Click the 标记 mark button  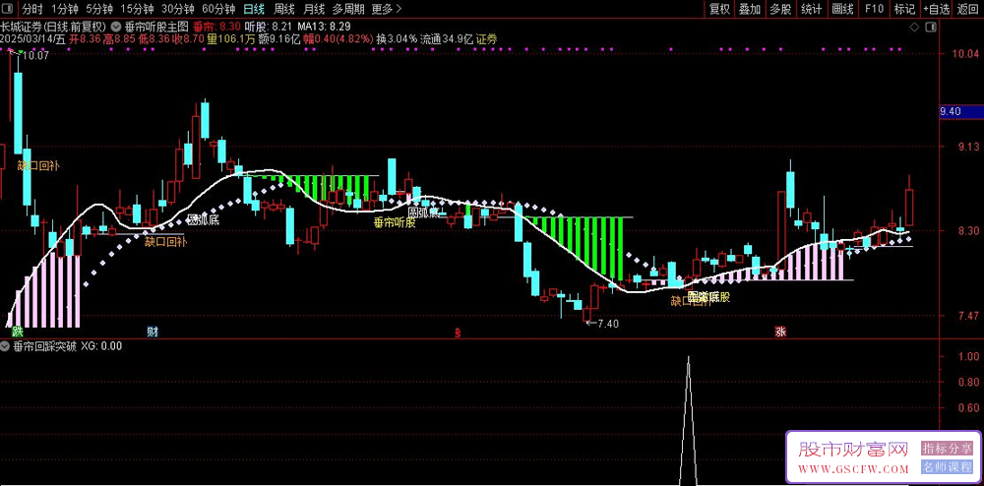tap(904, 9)
